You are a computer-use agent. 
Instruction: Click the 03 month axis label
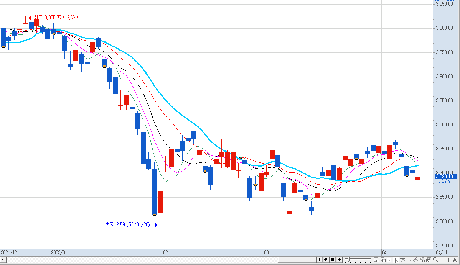coord(266,252)
